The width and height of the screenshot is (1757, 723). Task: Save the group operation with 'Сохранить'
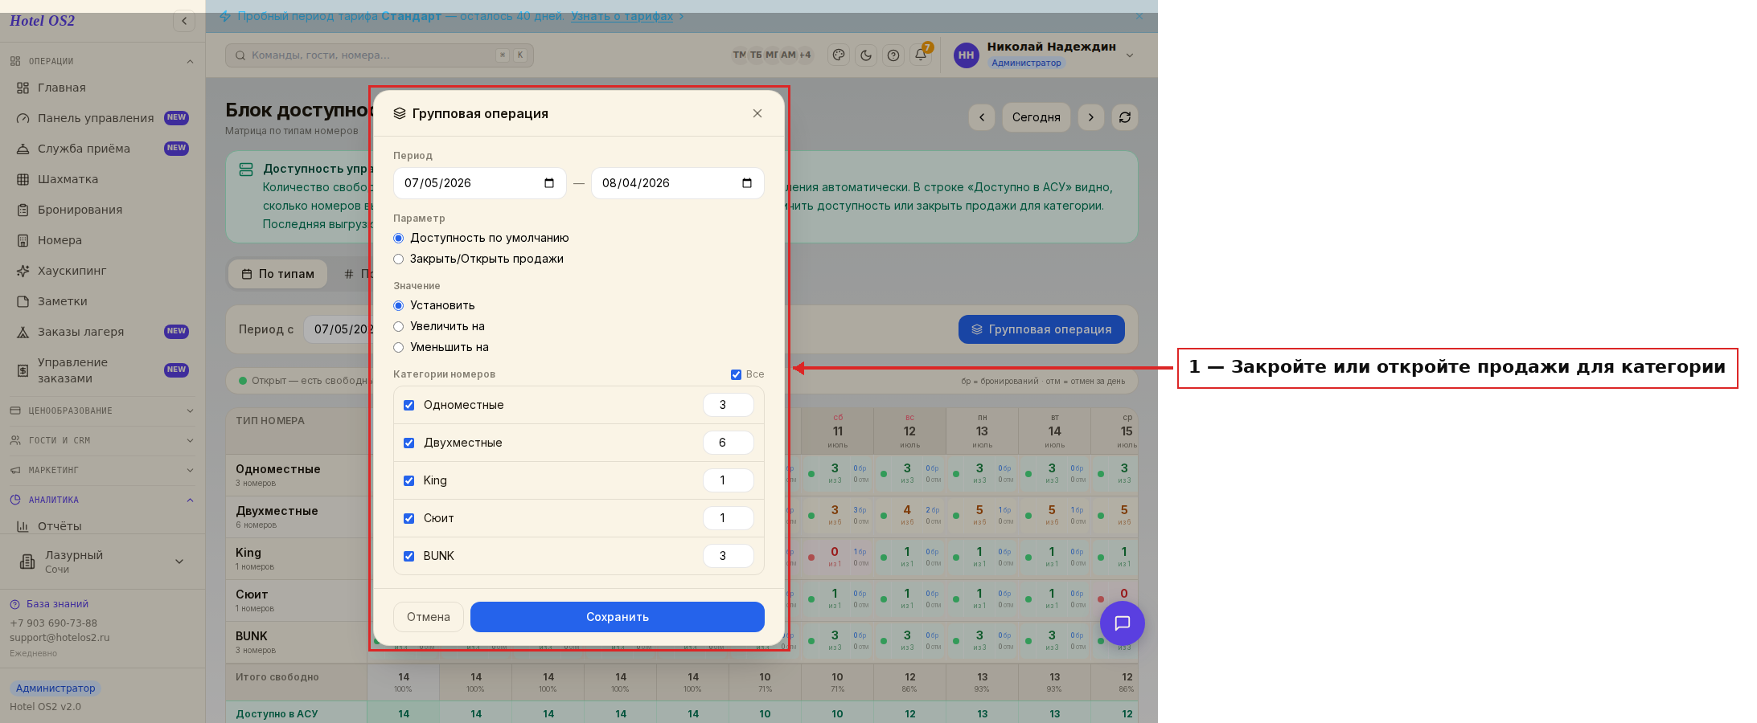coord(618,617)
